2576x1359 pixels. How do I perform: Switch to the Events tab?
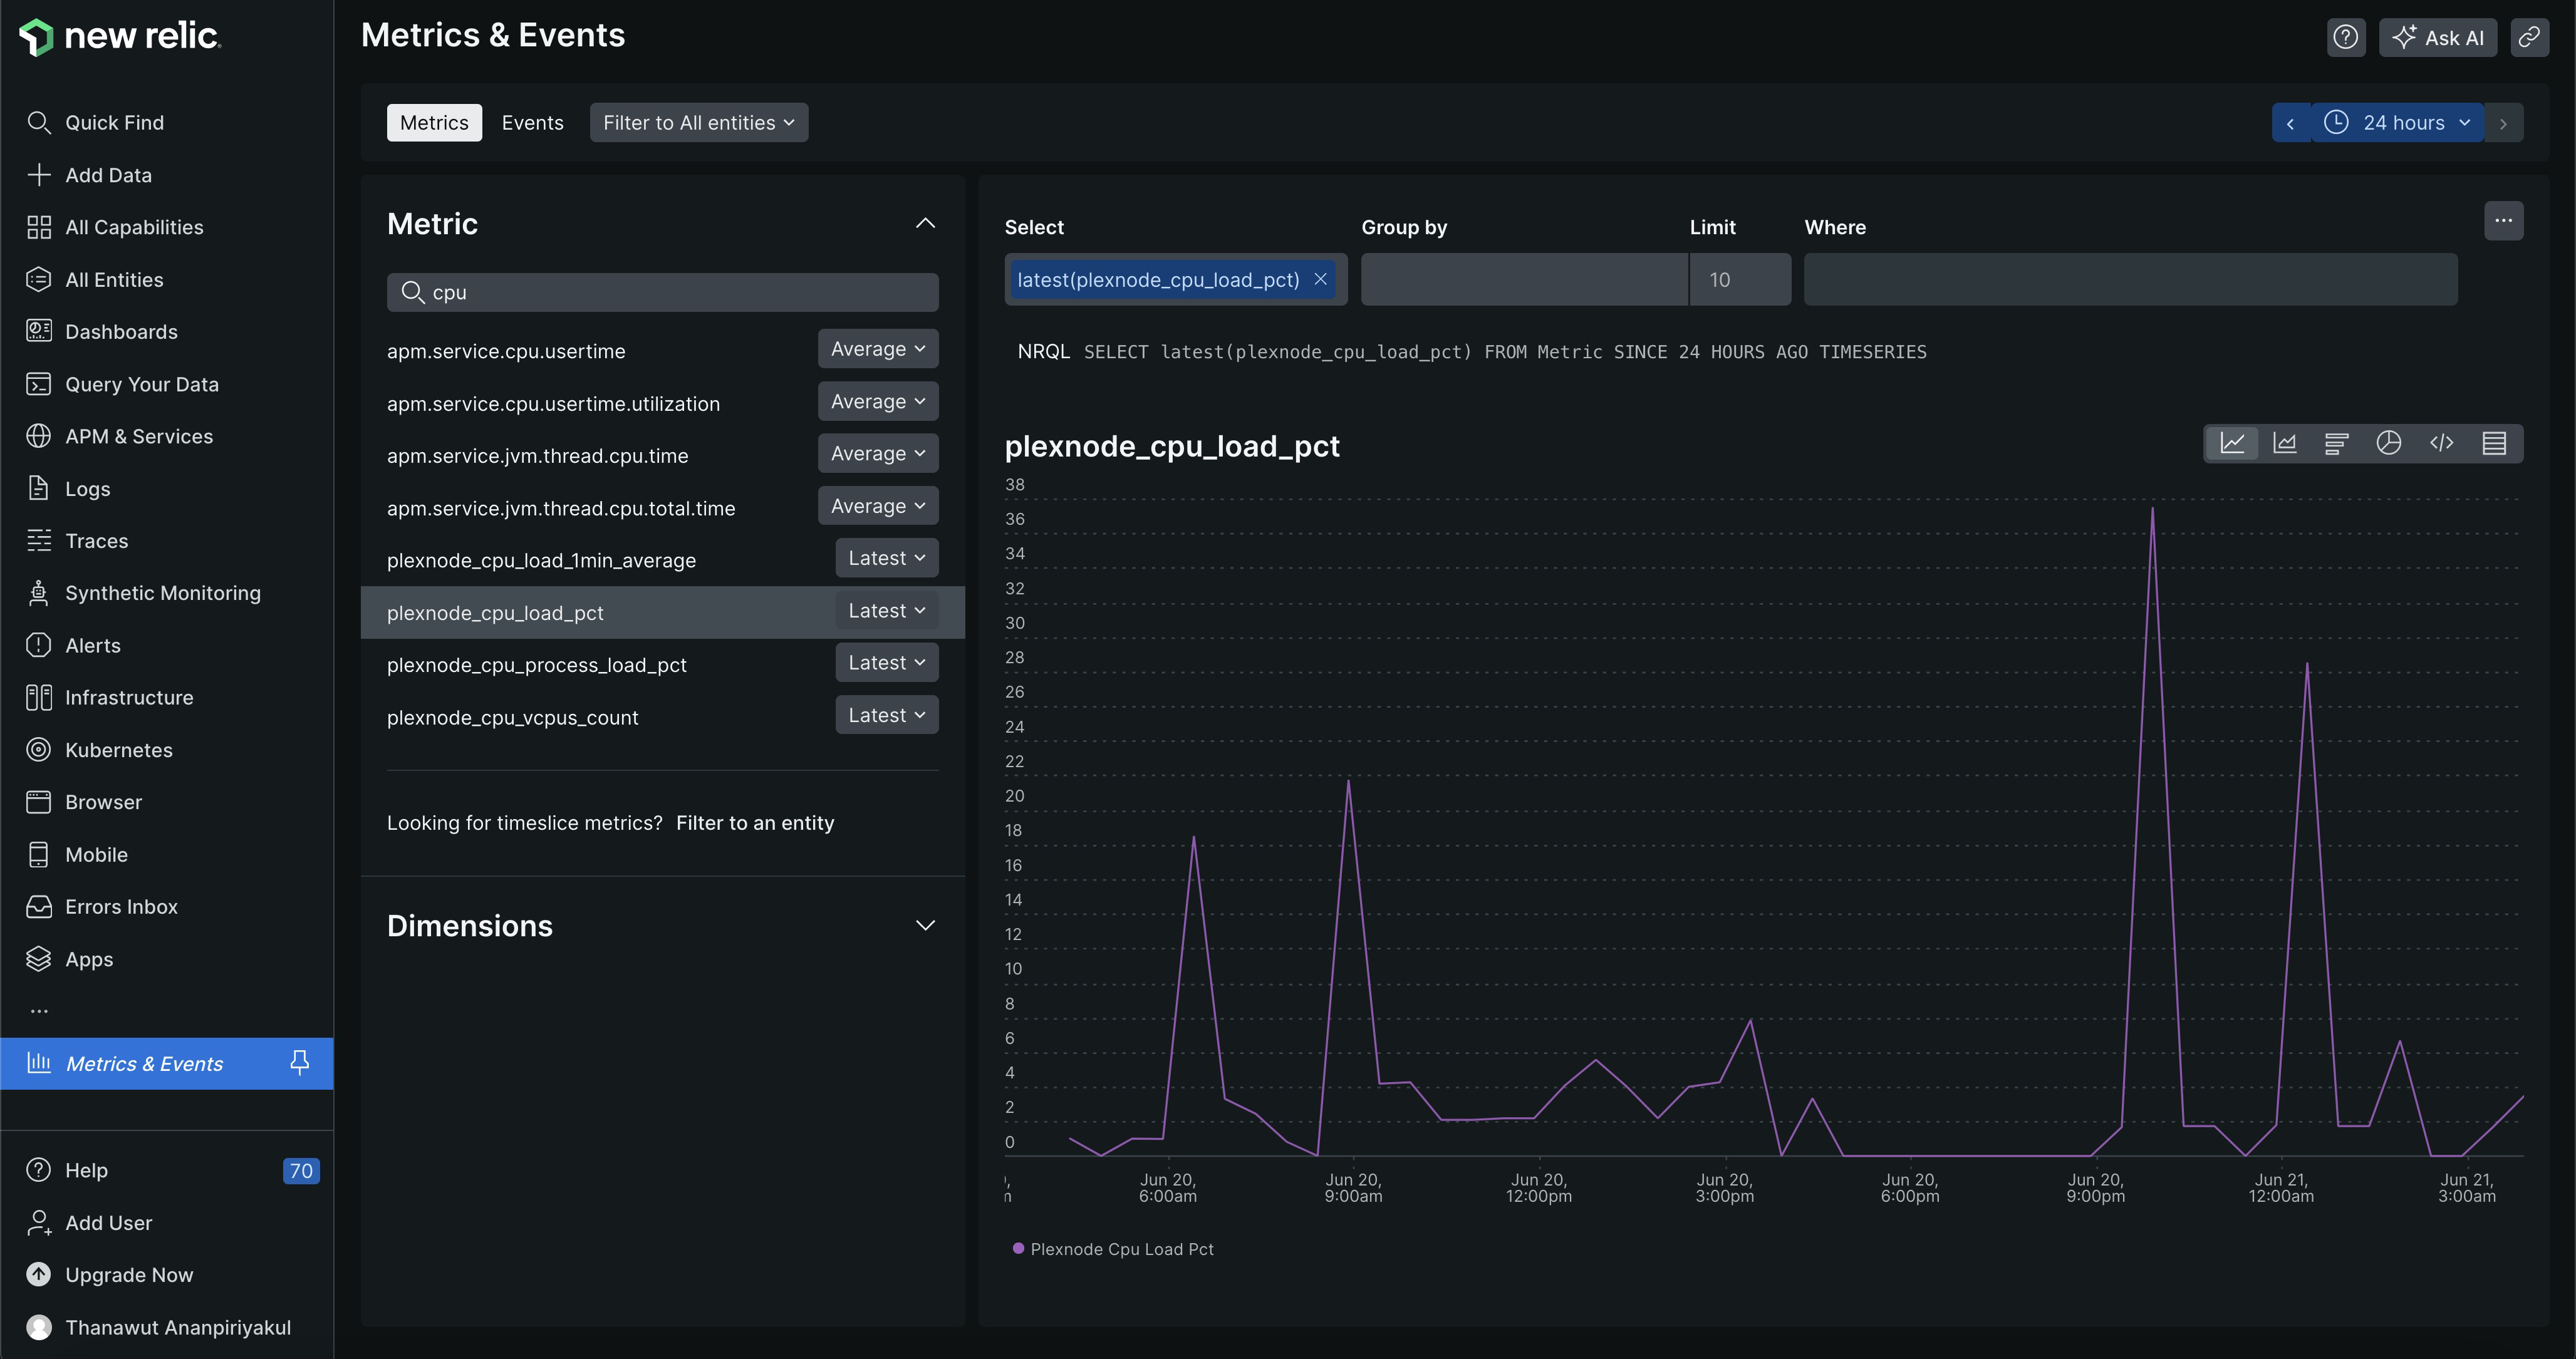[532, 122]
